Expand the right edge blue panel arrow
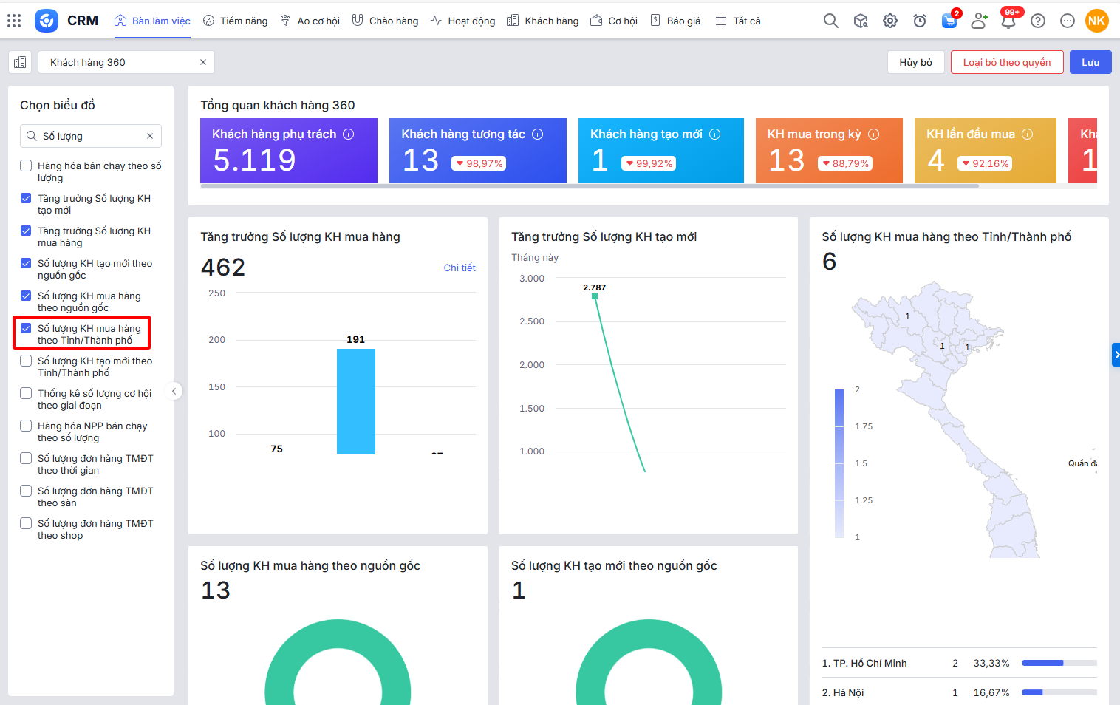Viewport: 1120px width, 705px height. point(1116,355)
